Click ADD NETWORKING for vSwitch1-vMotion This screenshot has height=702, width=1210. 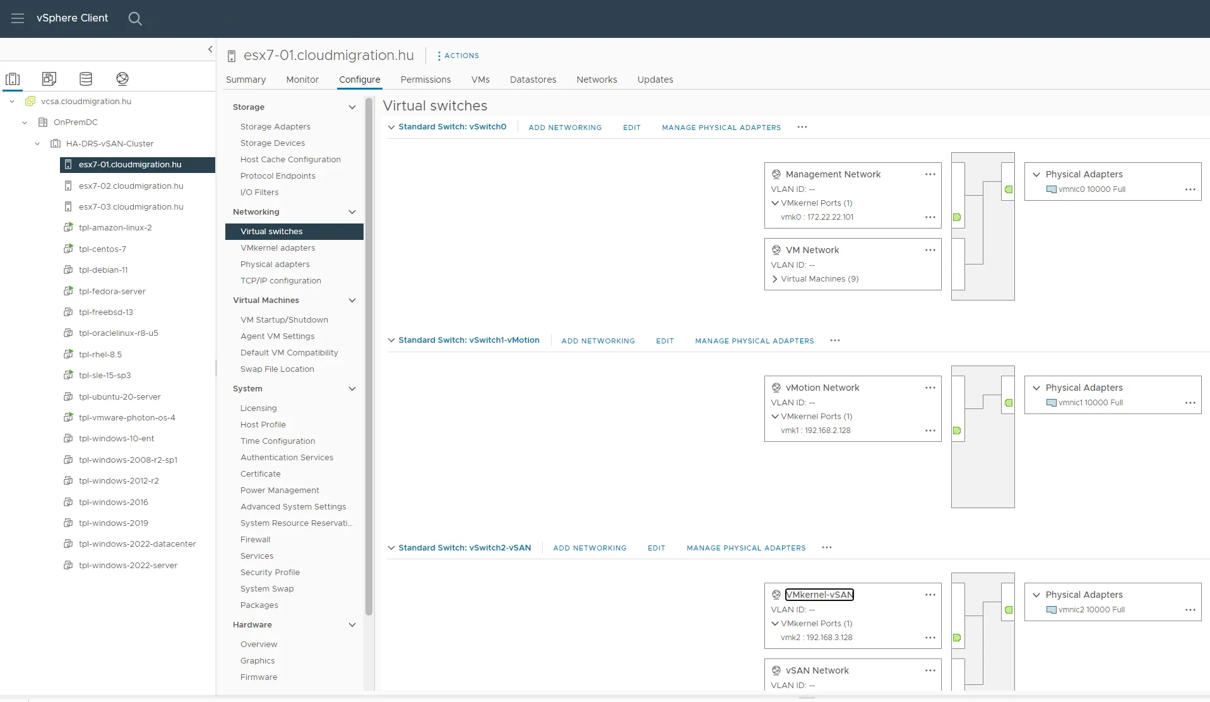click(598, 341)
